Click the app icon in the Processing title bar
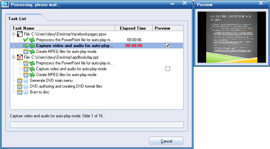The width and height of the screenshot is (270, 149). point(5,4)
